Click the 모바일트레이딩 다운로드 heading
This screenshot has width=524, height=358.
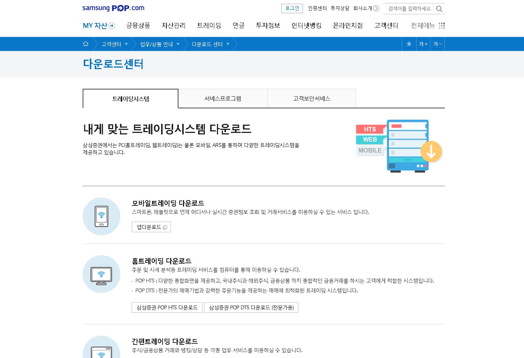click(168, 203)
